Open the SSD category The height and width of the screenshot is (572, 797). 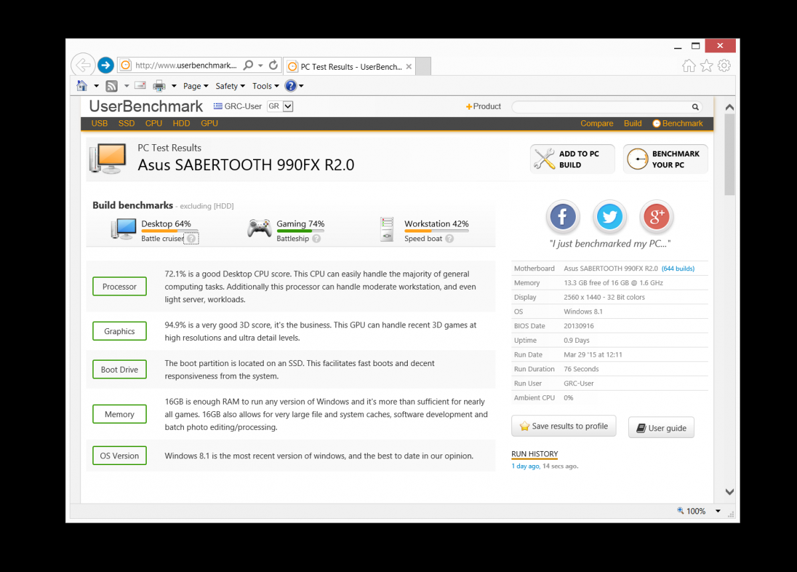(126, 124)
